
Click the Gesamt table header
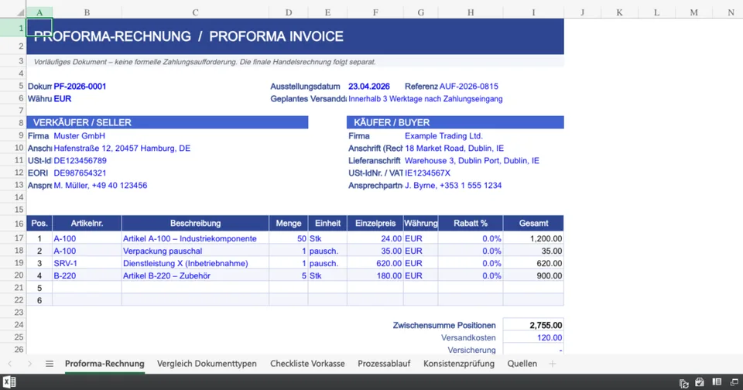click(x=533, y=223)
